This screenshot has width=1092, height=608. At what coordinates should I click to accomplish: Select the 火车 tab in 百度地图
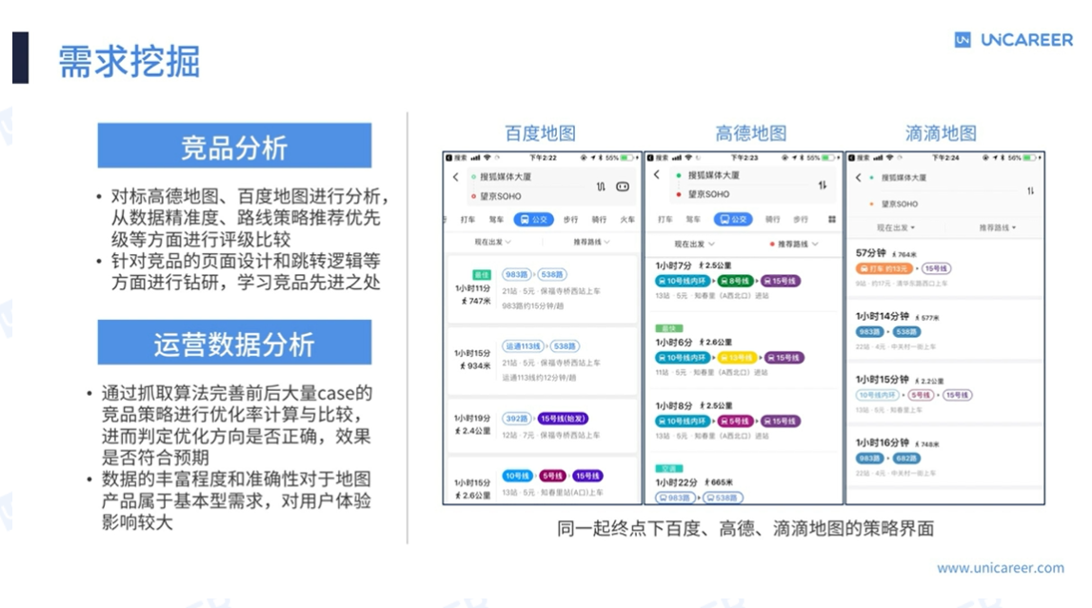click(x=627, y=219)
